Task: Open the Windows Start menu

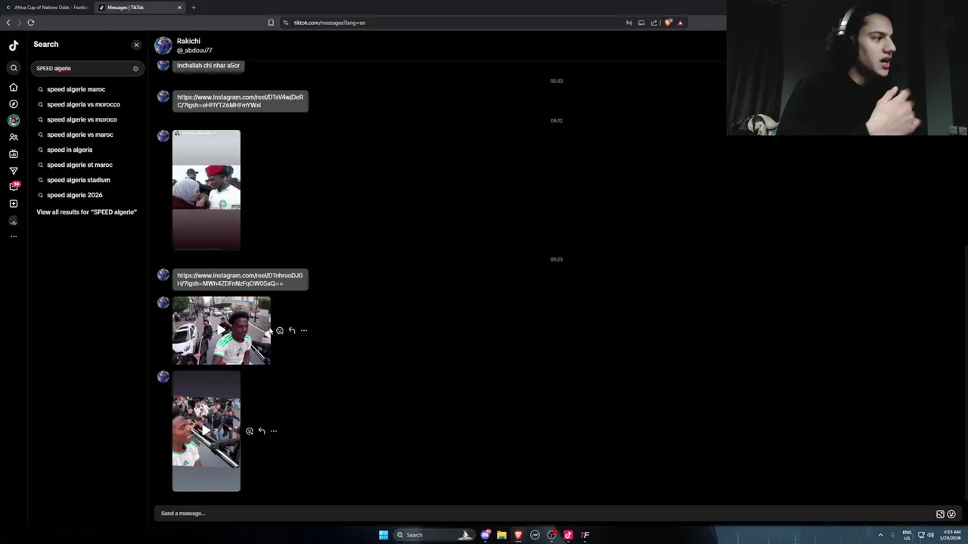Action: [383, 535]
